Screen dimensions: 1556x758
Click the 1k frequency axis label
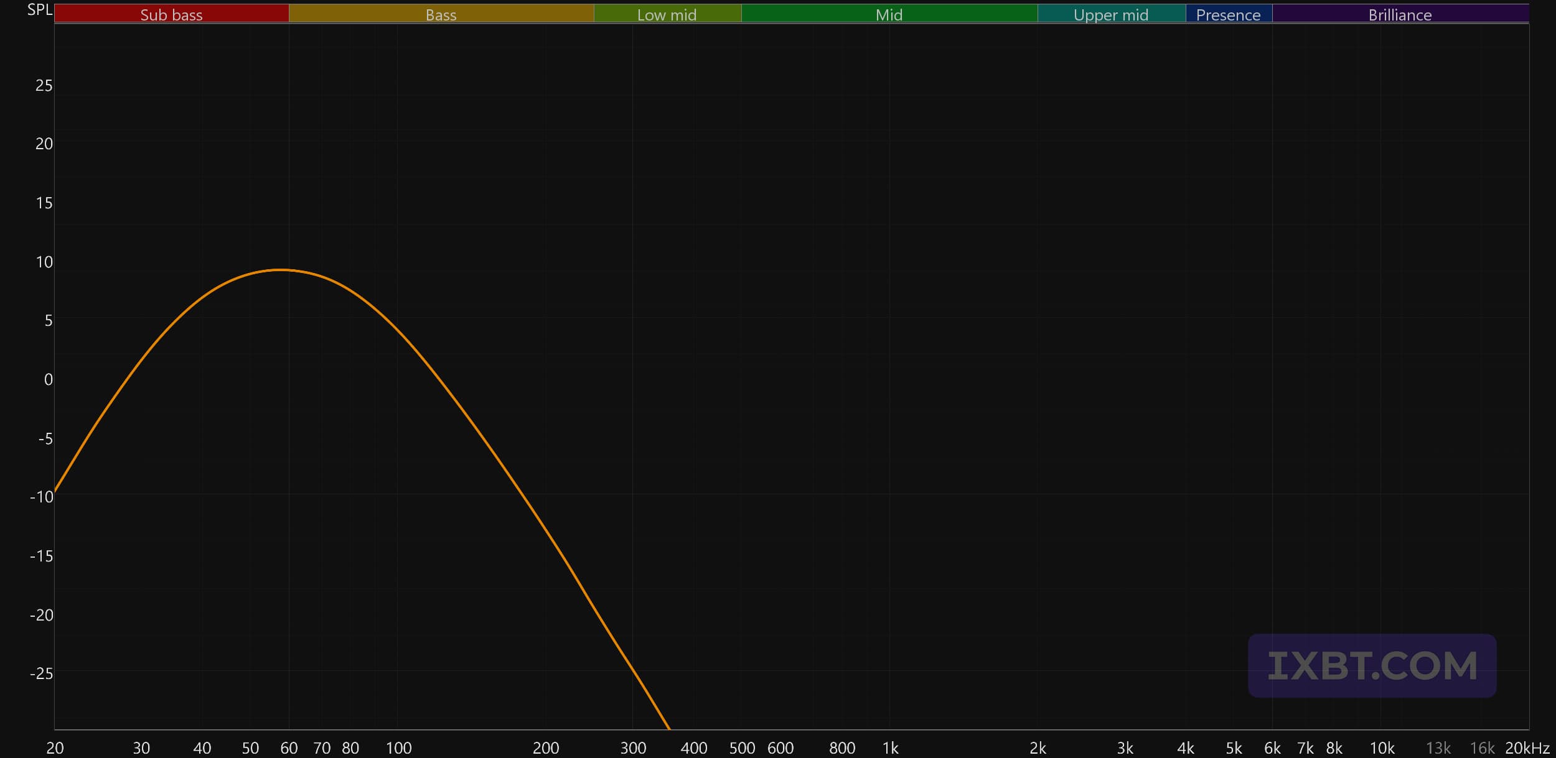pos(890,748)
